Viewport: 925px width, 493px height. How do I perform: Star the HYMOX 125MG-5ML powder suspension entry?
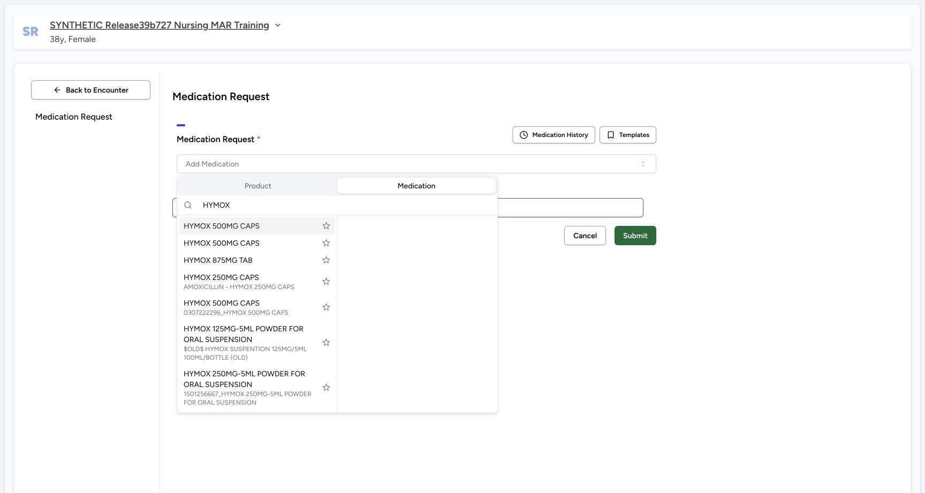[326, 343]
